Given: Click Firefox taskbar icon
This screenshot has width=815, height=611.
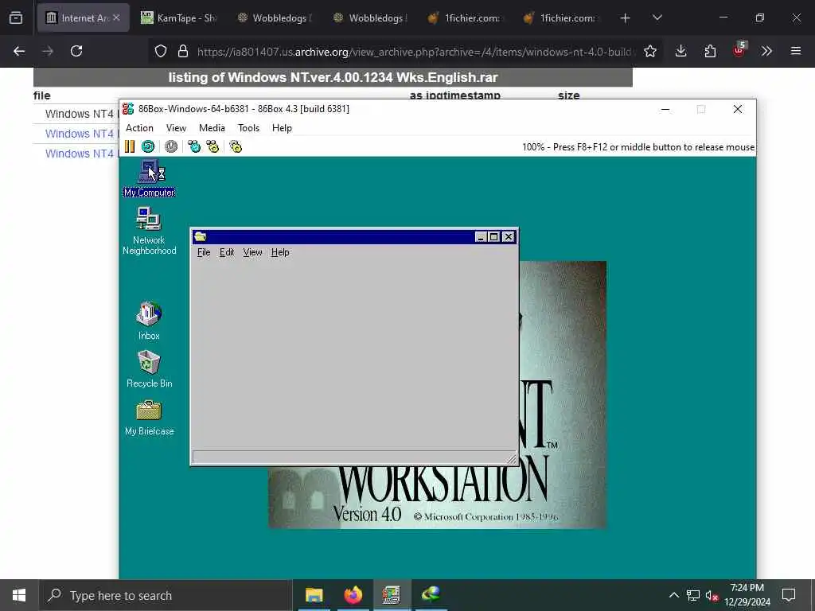Looking at the screenshot, I should [x=353, y=595].
